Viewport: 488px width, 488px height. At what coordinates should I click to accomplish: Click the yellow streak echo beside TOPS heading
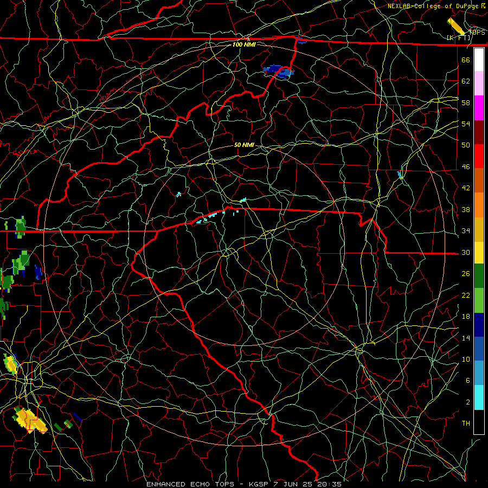[456, 26]
